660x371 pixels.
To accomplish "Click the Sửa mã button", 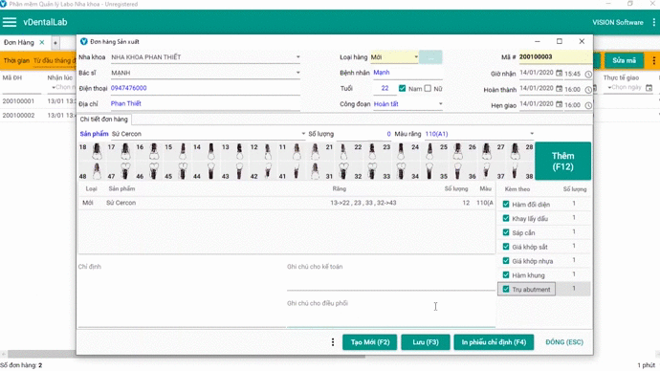I will (x=624, y=60).
